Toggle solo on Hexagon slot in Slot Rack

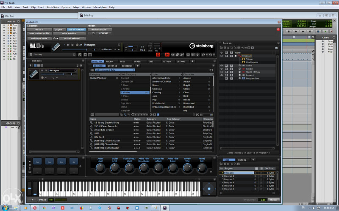point(46,70)
